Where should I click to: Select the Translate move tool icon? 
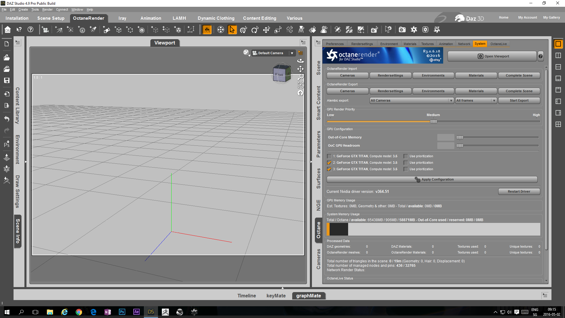point(266,30)
